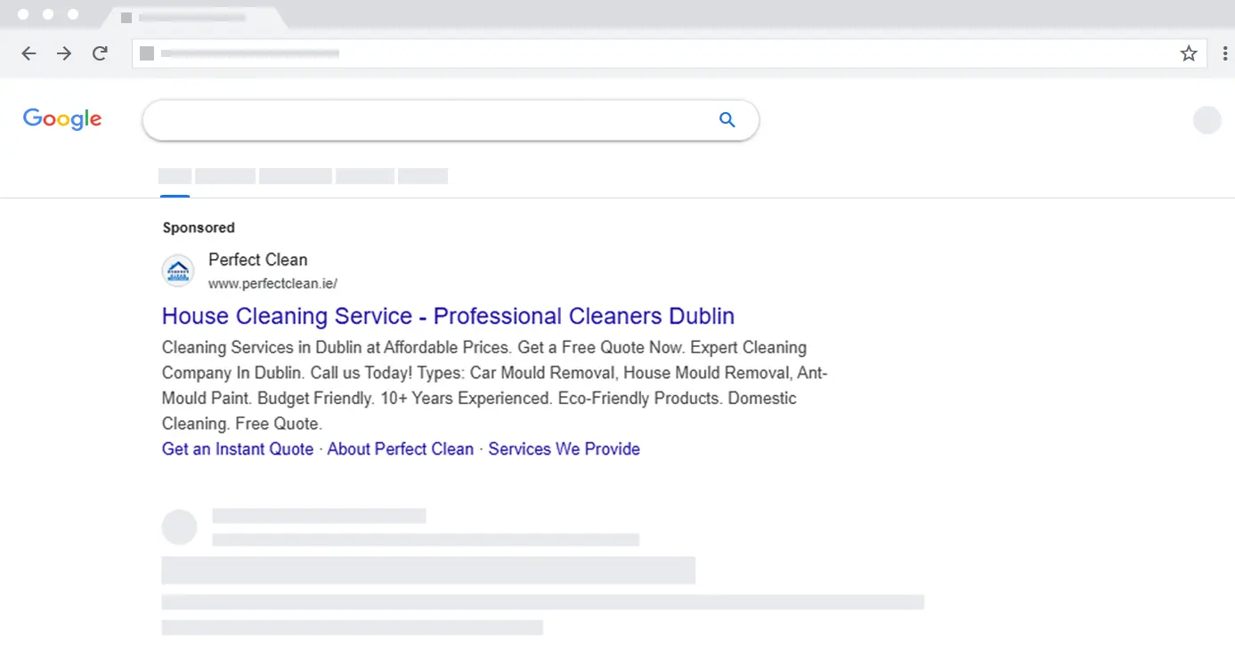Open the account profile avatar circle
This screenshot has width=1235, height=654.
click(1207, 120)
